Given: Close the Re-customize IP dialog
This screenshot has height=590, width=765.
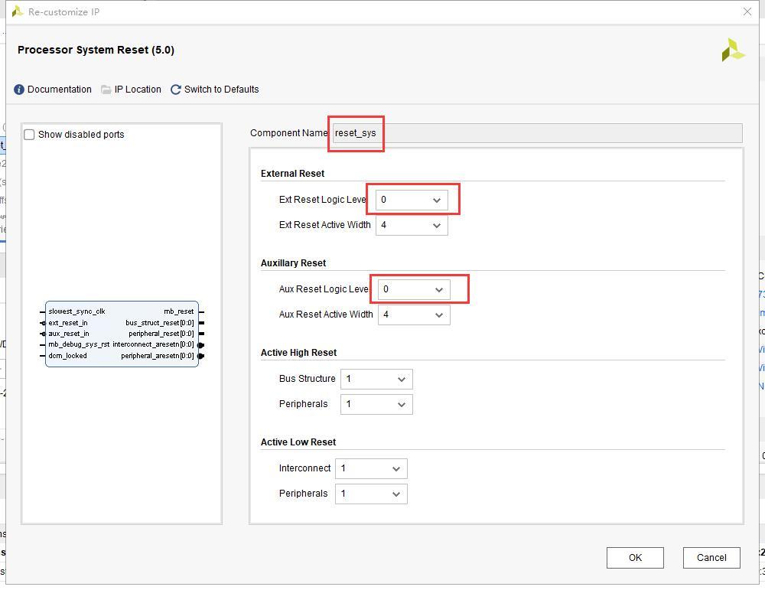Looking at the screenshot, I should coord(747,11).
